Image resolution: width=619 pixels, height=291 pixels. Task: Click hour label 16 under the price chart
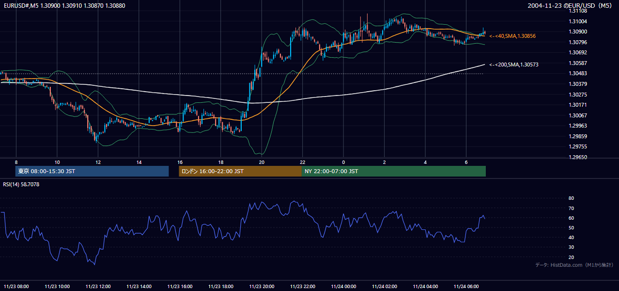(180, 162)
